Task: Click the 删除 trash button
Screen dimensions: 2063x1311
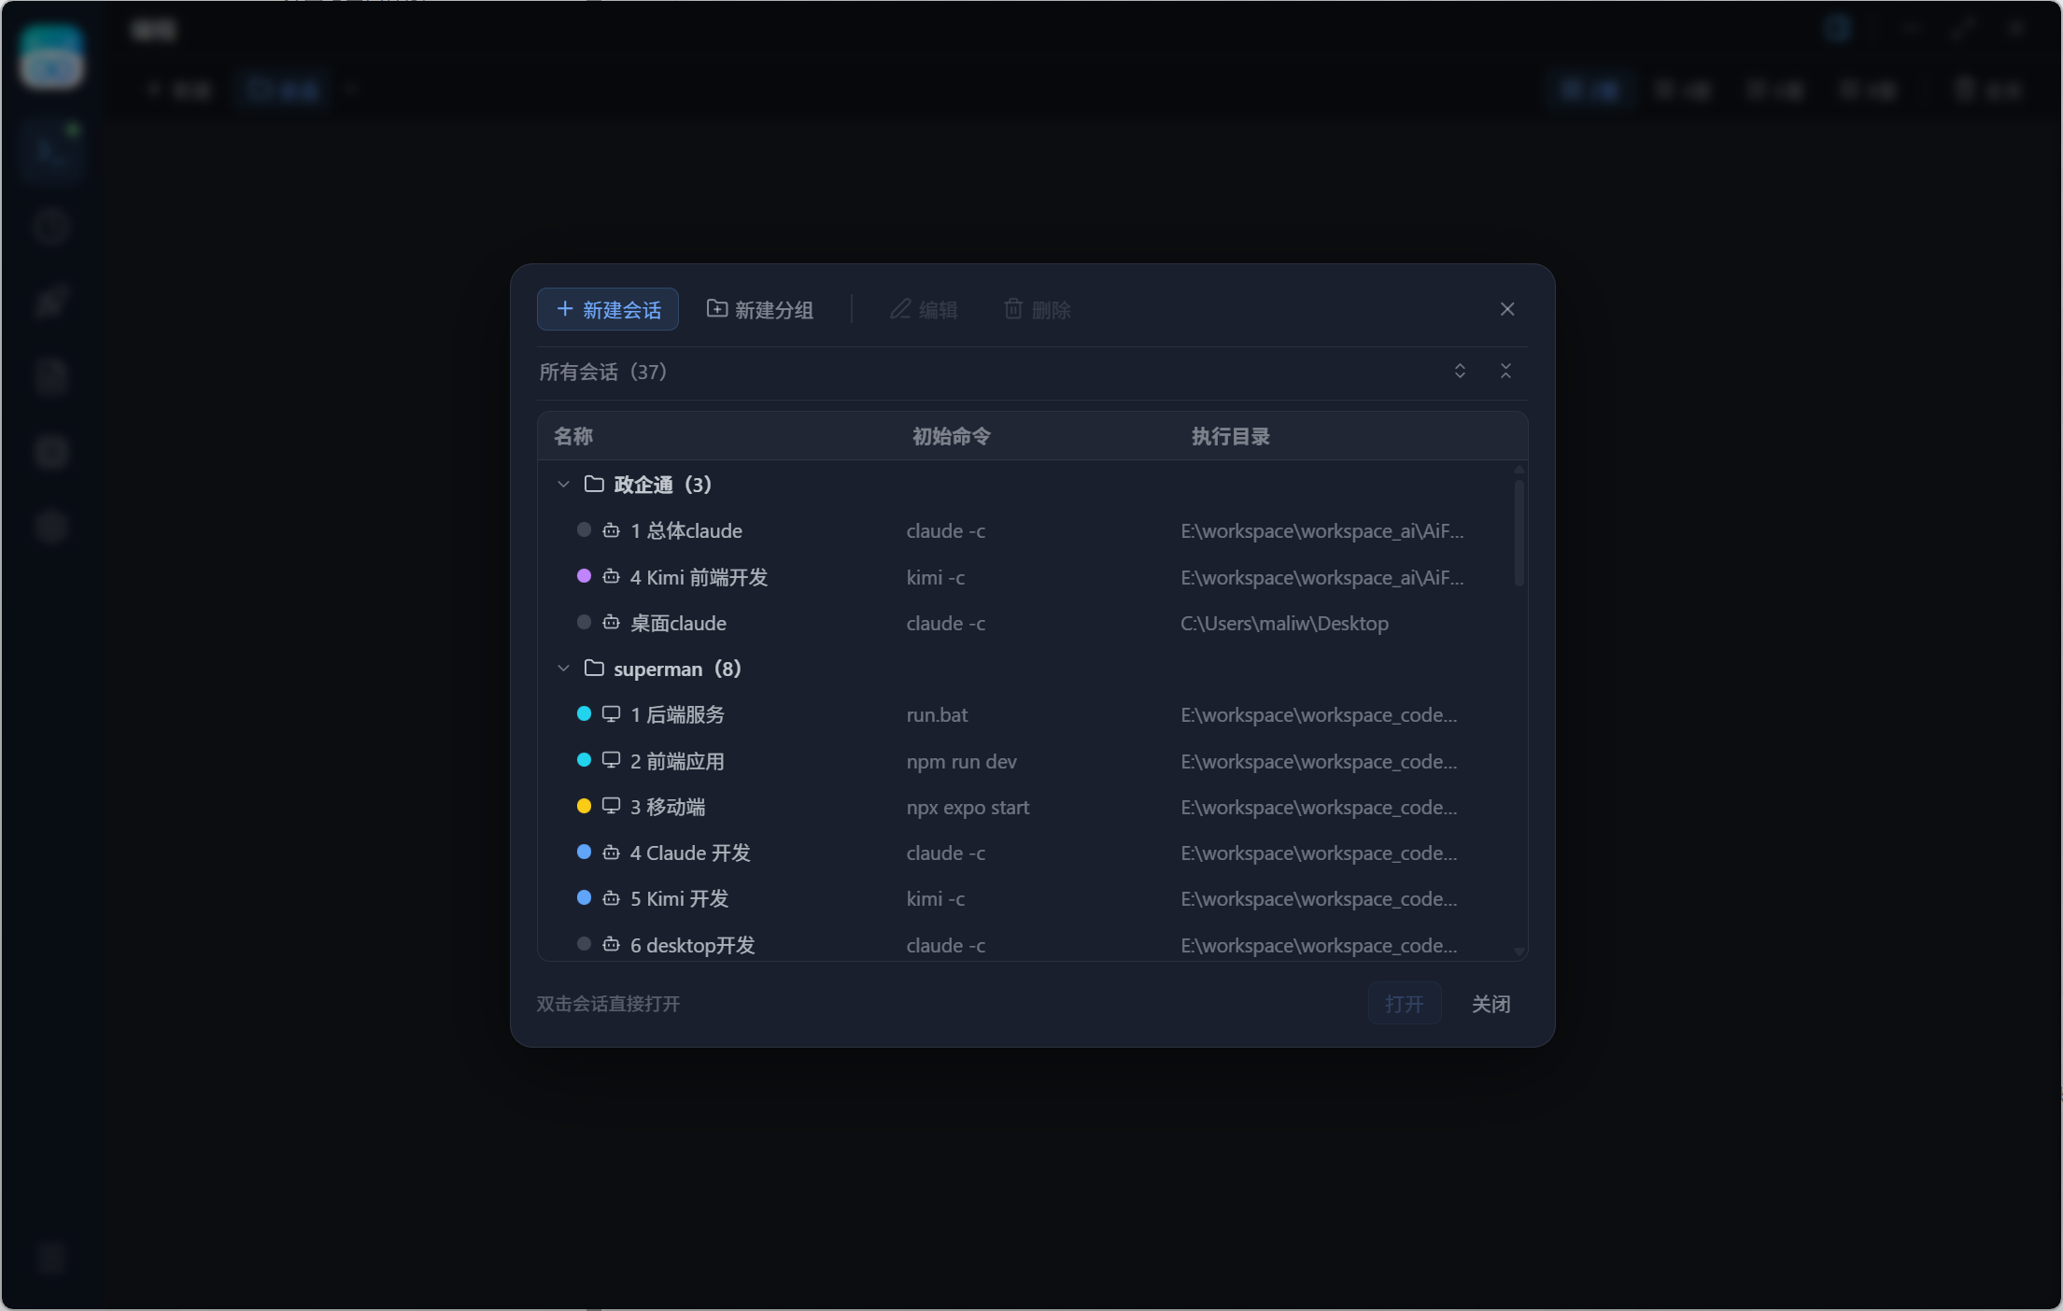Action: click(1037, 309)
